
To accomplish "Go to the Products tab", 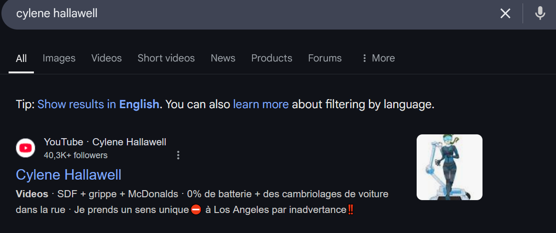I will click(272, 58).
